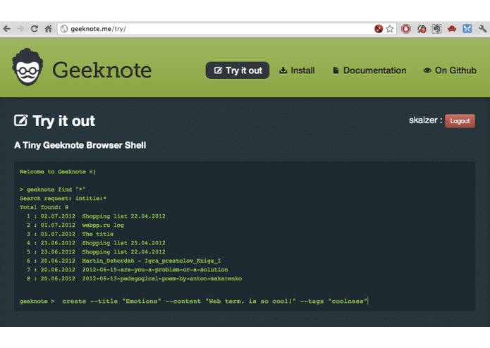The image size is (490, 348).
Task: Go back using the browser back arrow
Action: point(7,29)
